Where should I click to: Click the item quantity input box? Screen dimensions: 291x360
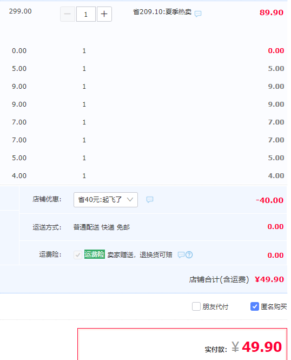[x=86, y=14]
